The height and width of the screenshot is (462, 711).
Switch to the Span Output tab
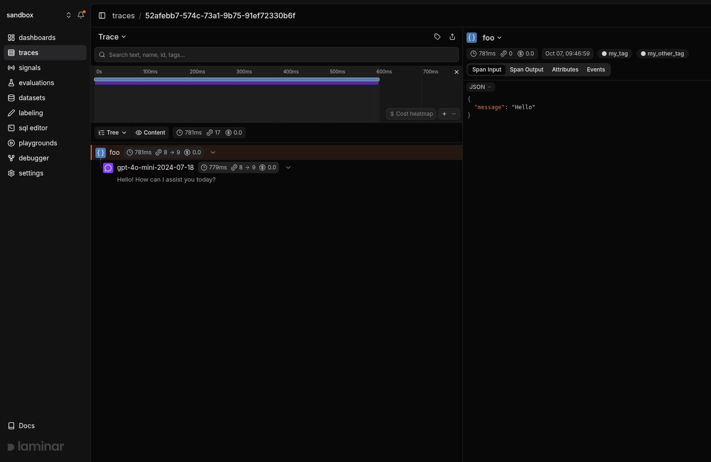[527, 70]
